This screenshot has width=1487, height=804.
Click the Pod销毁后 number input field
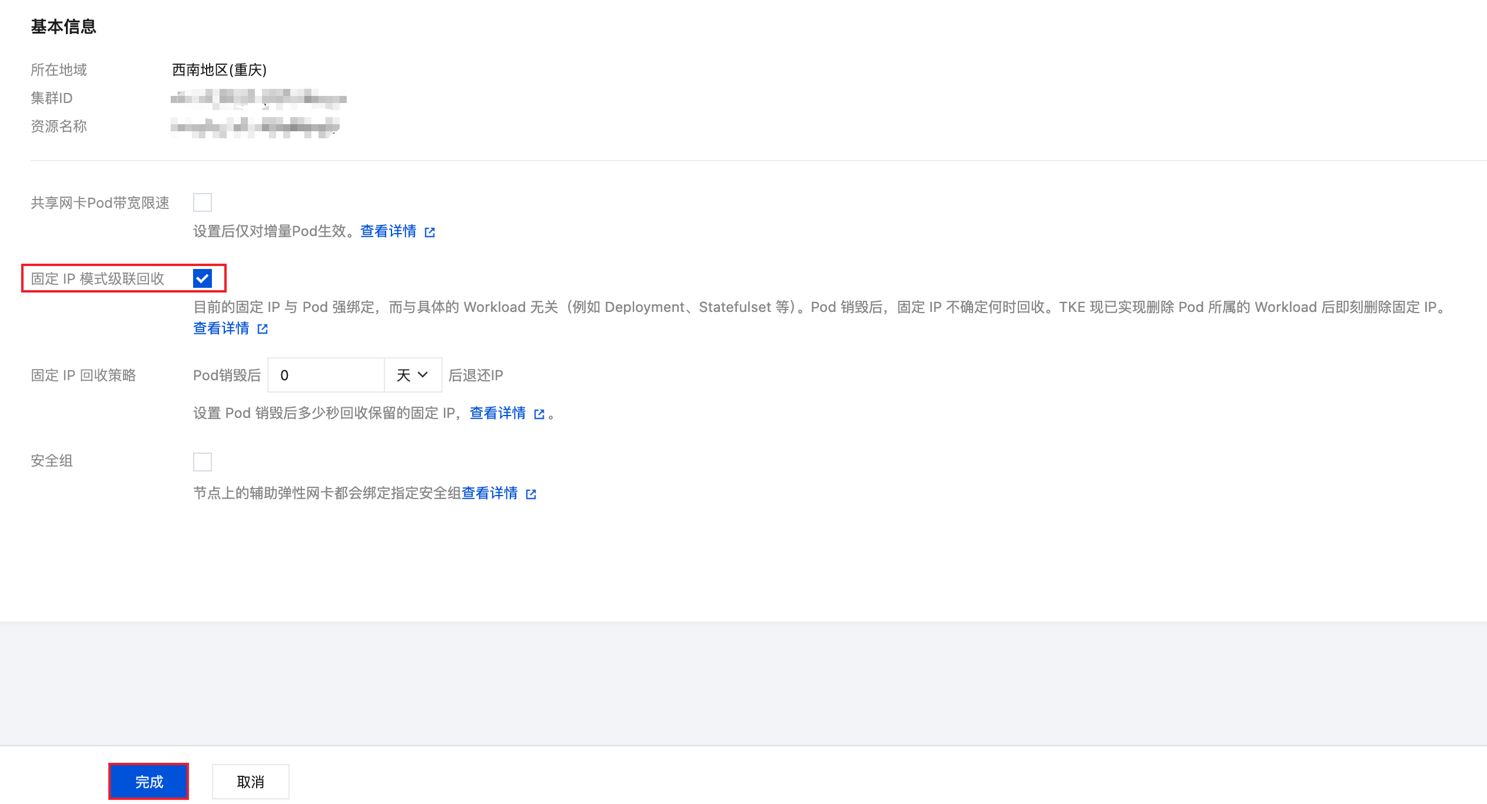pos(326,375)
